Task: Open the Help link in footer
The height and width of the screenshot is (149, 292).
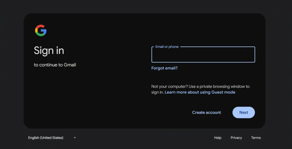Action: (x=218, y=138)
